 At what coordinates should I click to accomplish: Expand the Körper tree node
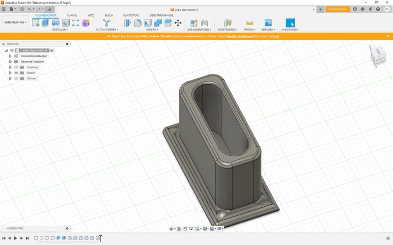pyautogui.click(x=10, y=73)
